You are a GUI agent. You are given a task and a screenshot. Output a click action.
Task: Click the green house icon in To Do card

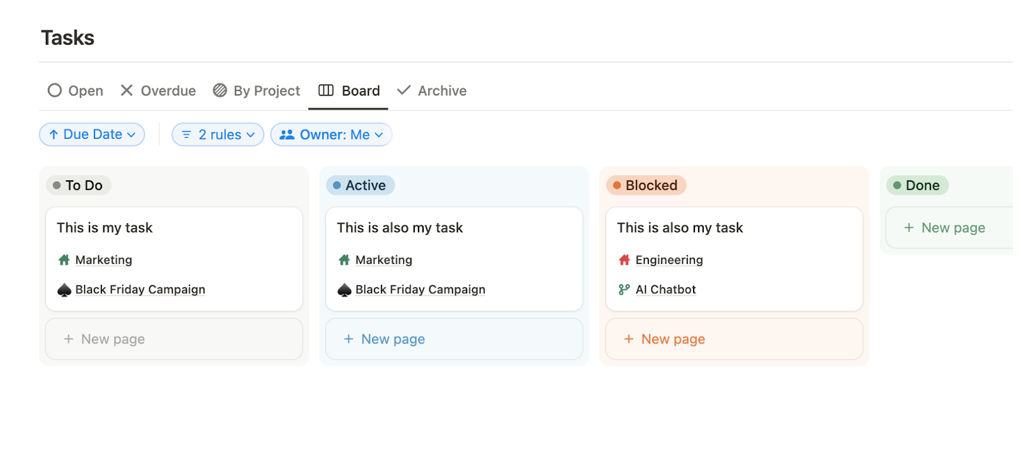pos(64,260)
